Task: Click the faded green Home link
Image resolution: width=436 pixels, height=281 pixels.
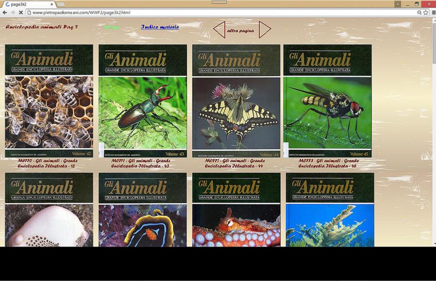Action: click(x=112, y=27)
